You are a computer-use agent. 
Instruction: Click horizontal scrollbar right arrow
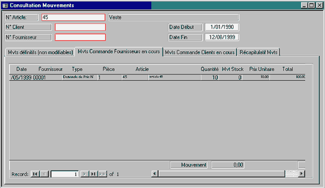pos(302,173)
